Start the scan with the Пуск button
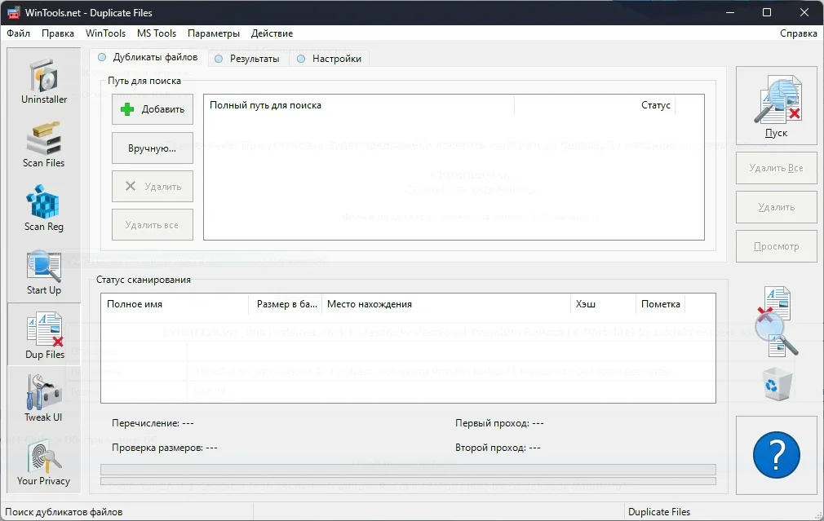The height and width of the screenshot is (521, 824). pos(776,106)
